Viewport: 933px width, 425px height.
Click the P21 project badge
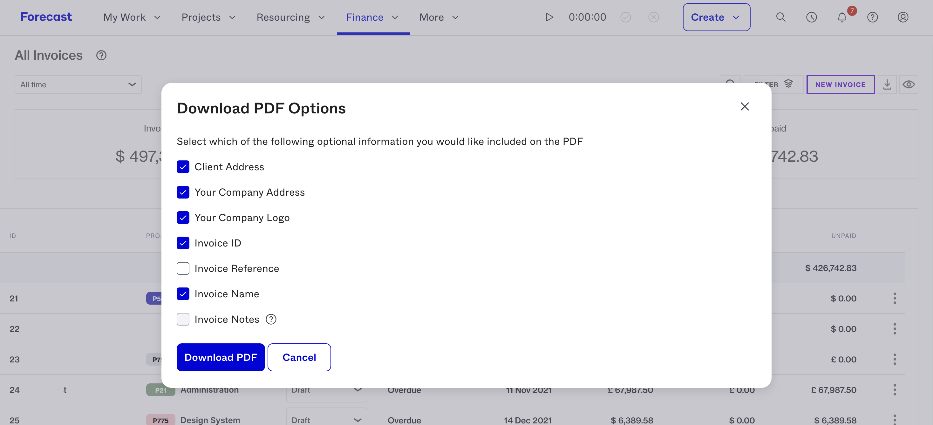pos(160,390)
